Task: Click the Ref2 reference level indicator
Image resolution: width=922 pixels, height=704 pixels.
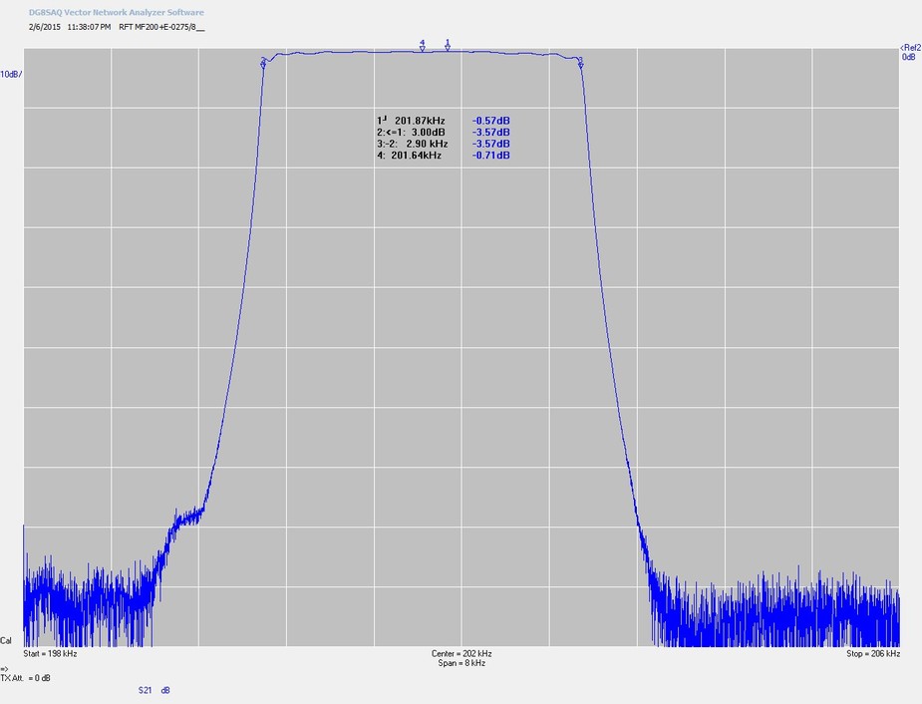Action: (909, 47)
